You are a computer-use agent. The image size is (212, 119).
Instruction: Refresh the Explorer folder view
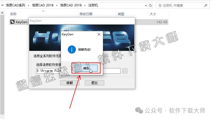(151, 6)
